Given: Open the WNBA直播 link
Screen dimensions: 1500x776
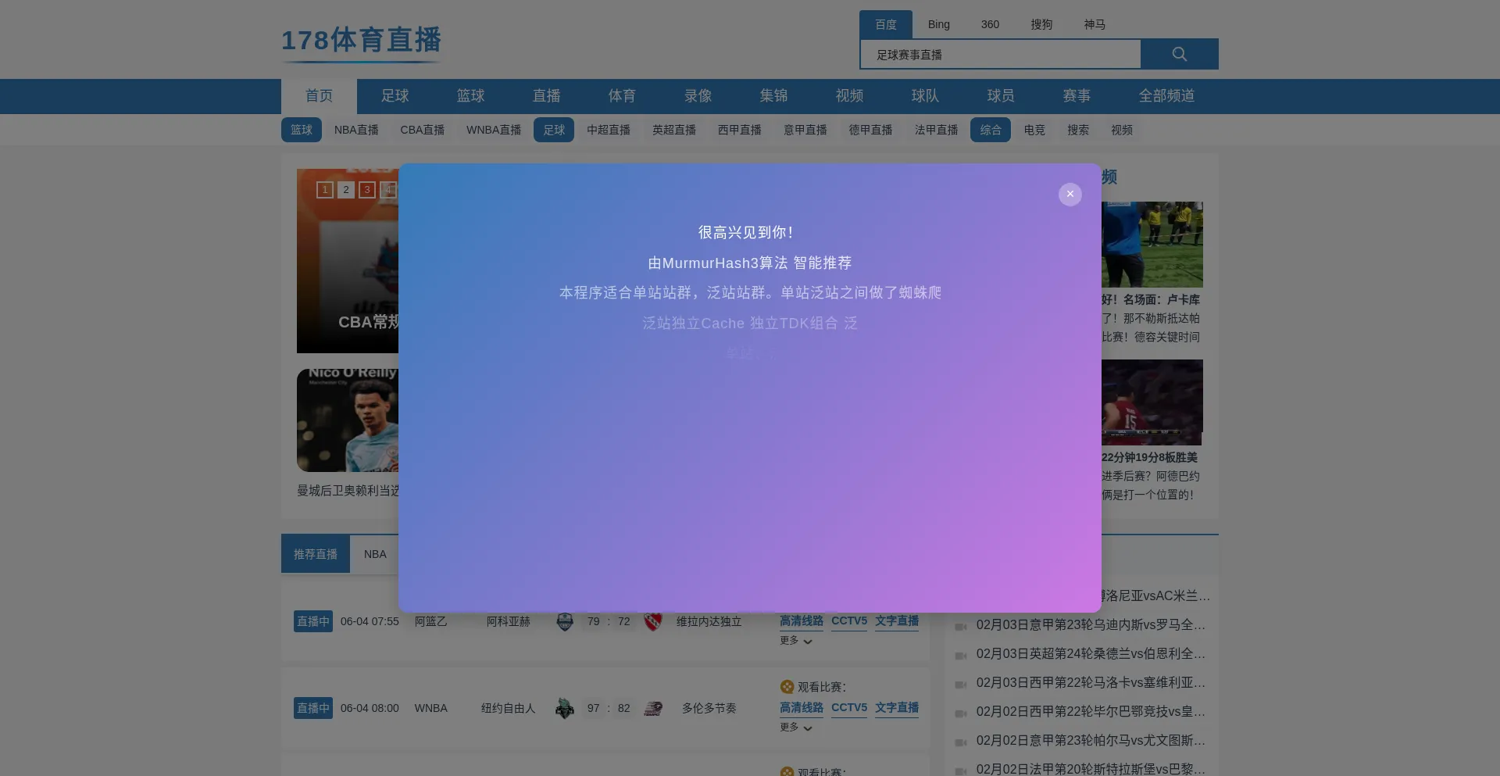Looking at the screenshot, I should [494, 130].
